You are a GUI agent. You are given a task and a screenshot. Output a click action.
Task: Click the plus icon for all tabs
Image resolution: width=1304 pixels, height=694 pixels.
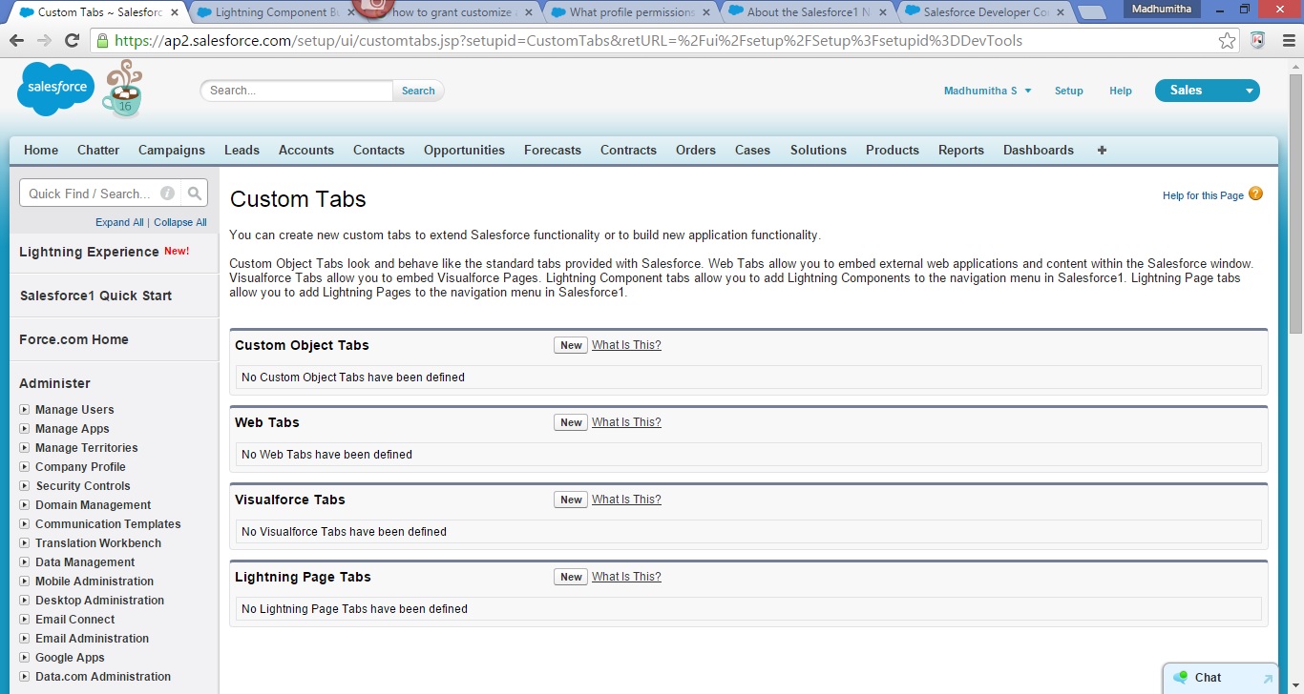click(1102, 151)
